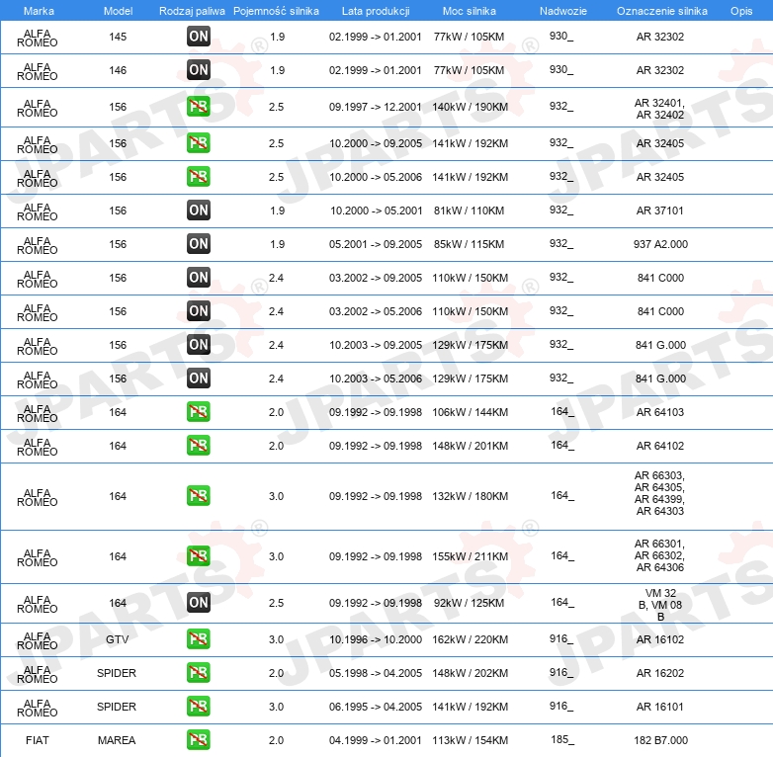Click the production dates '10.1996 -> 10.2000'
The image size is (773, 757).
[376, 639]
